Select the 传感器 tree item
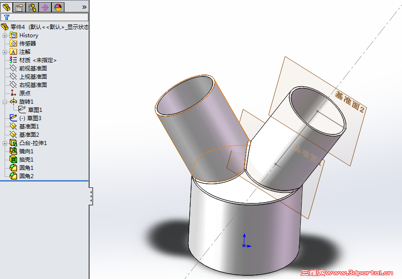Screen dimensions: 402x279 [28, 44]
